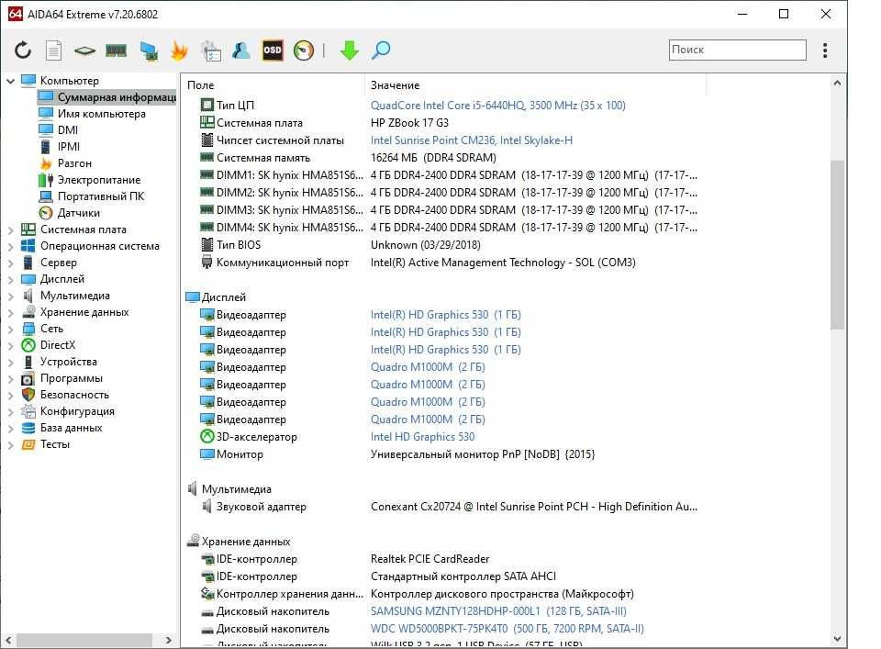Image resolution: width=881 pixels, height=649 pixels.
Task: Click the details pane scroll up arrow
Action: [837, 84]
